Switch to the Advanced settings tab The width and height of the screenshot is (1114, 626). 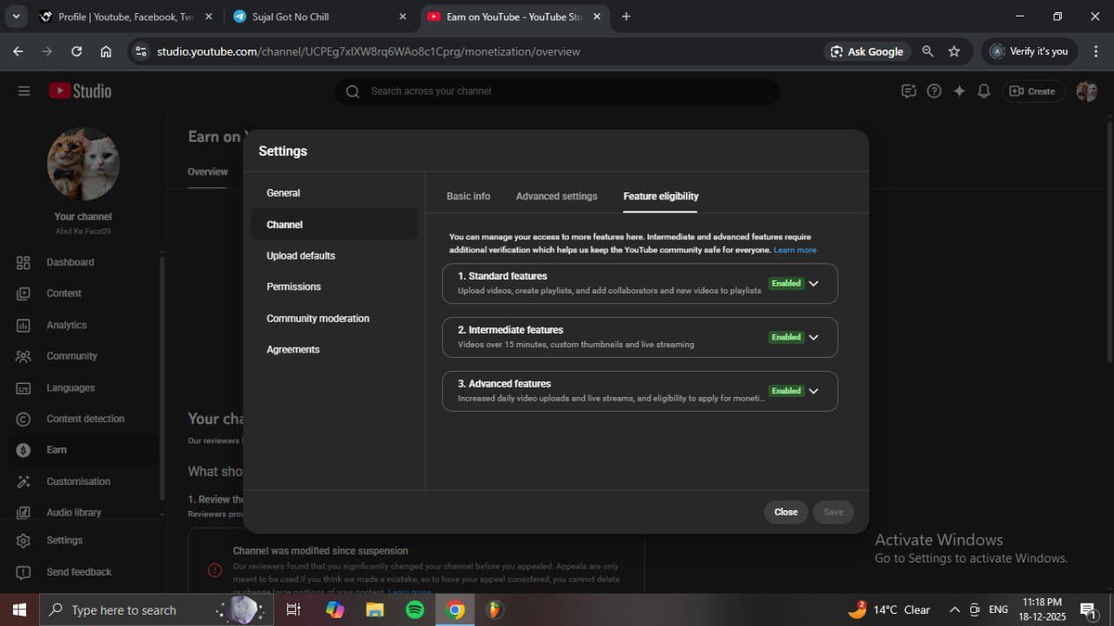(556, 196)
